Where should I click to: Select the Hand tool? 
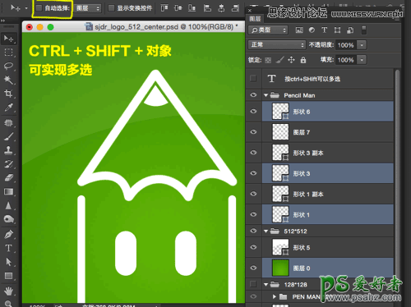click(x=8, y=291)
